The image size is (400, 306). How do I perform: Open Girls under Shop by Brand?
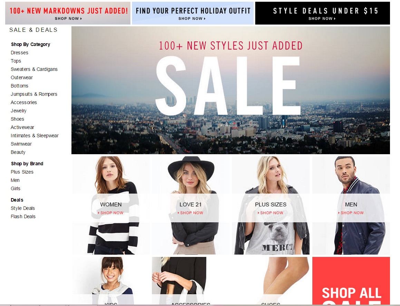click(x=16, y=189)
